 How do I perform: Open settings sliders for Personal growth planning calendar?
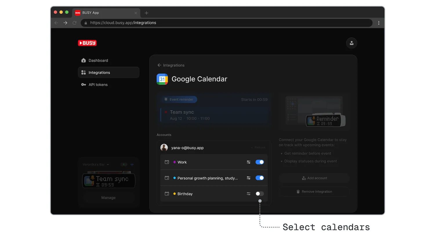tap(249, 178)
